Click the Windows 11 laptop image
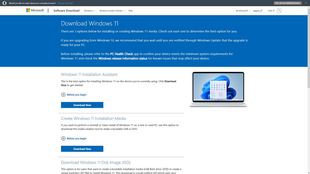This screenshot has height=174, width=310. click(x=218, y=89)
